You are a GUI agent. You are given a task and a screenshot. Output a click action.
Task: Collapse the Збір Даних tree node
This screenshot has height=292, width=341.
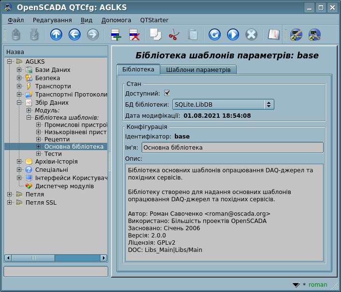tap(19, 102)
